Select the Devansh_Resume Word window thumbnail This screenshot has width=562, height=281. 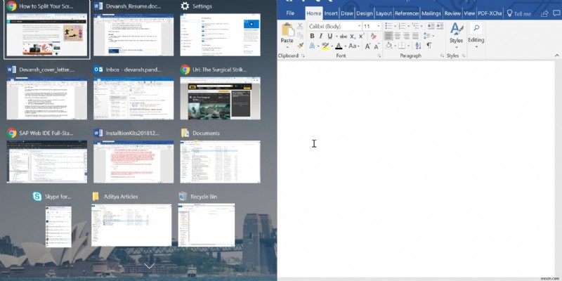pos(133,34)
